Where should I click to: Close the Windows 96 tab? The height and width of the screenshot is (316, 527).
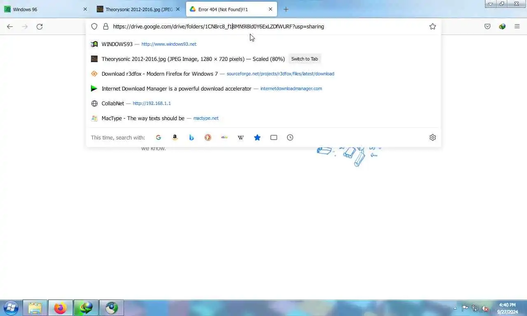(85, 9)
